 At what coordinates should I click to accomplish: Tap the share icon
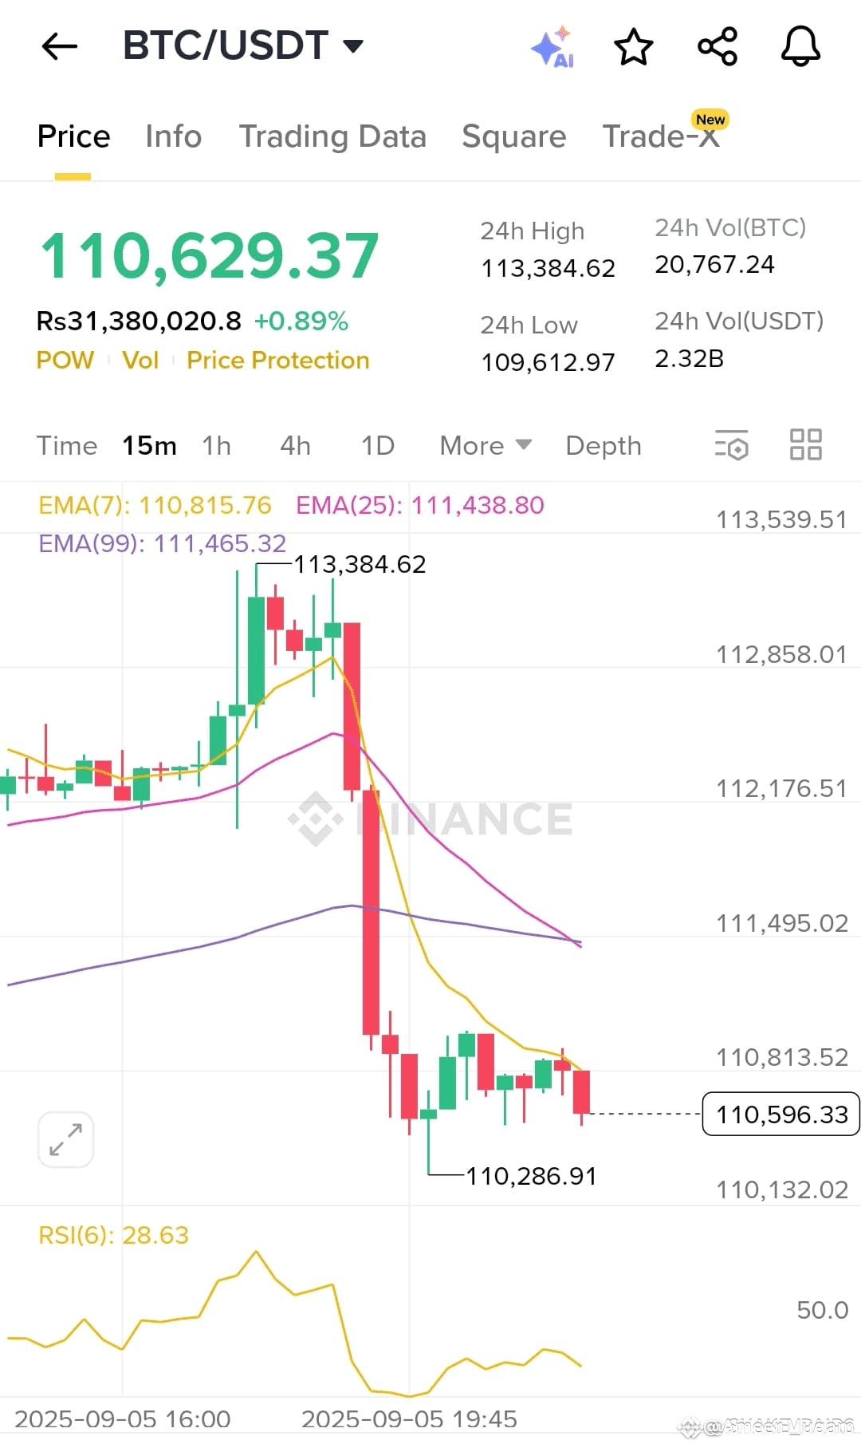click(717, 47)
